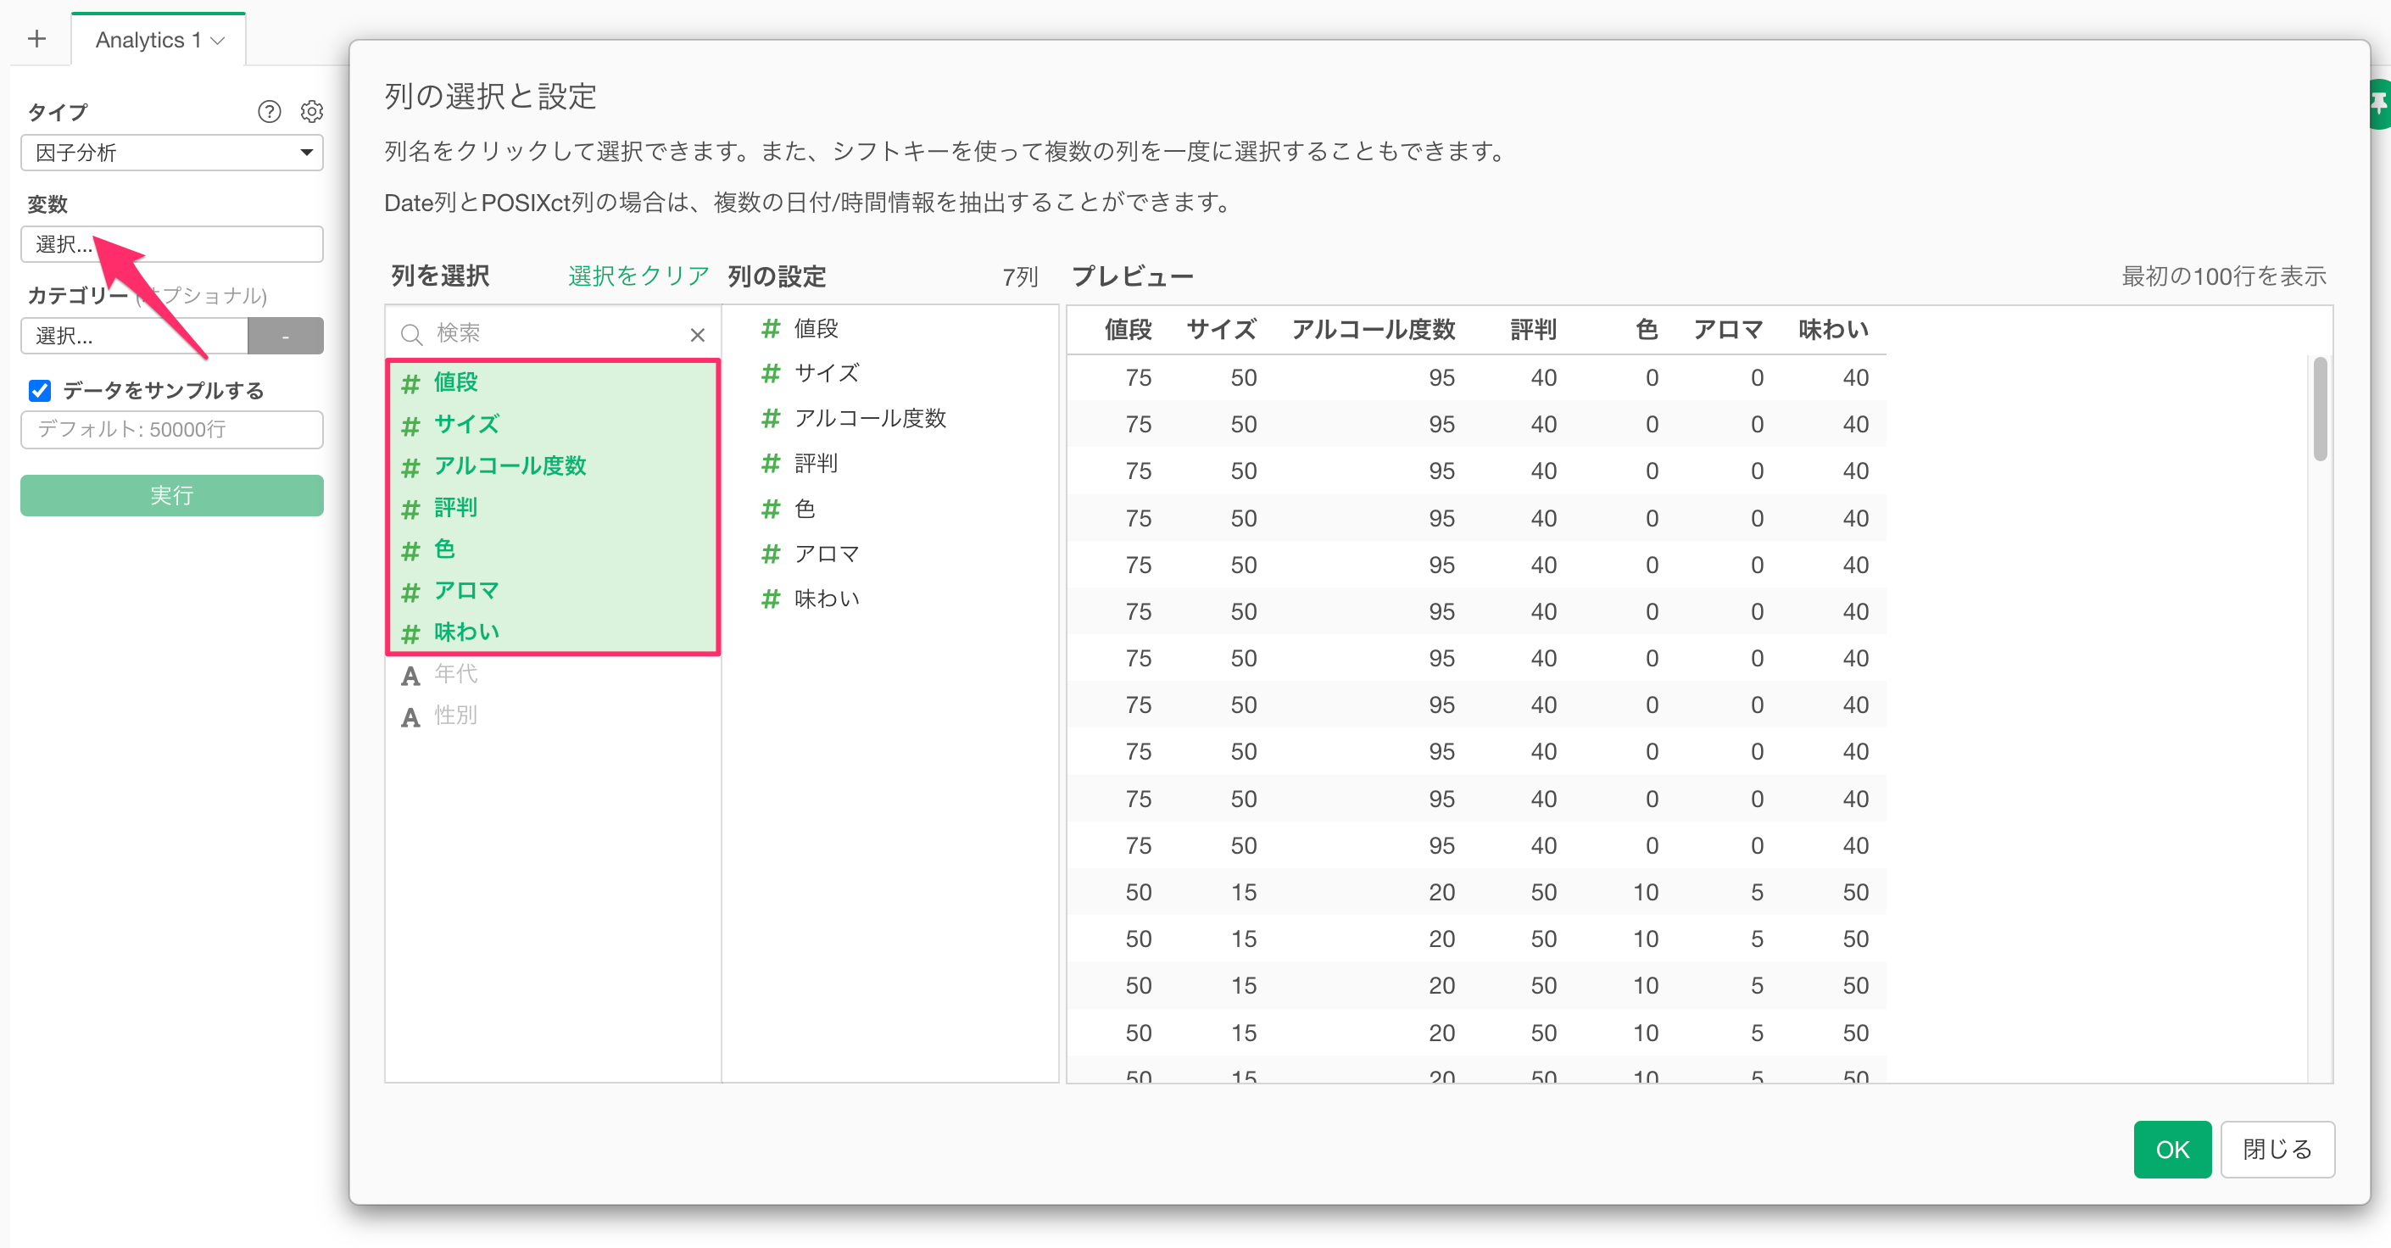Viewport: 2391px width, 1248px height.
Task: Click the green OK button
Action: click(2172, 1150)
